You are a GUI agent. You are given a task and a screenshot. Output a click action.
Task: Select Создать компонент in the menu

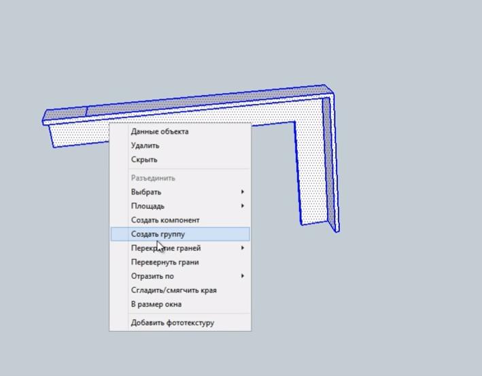165,220
